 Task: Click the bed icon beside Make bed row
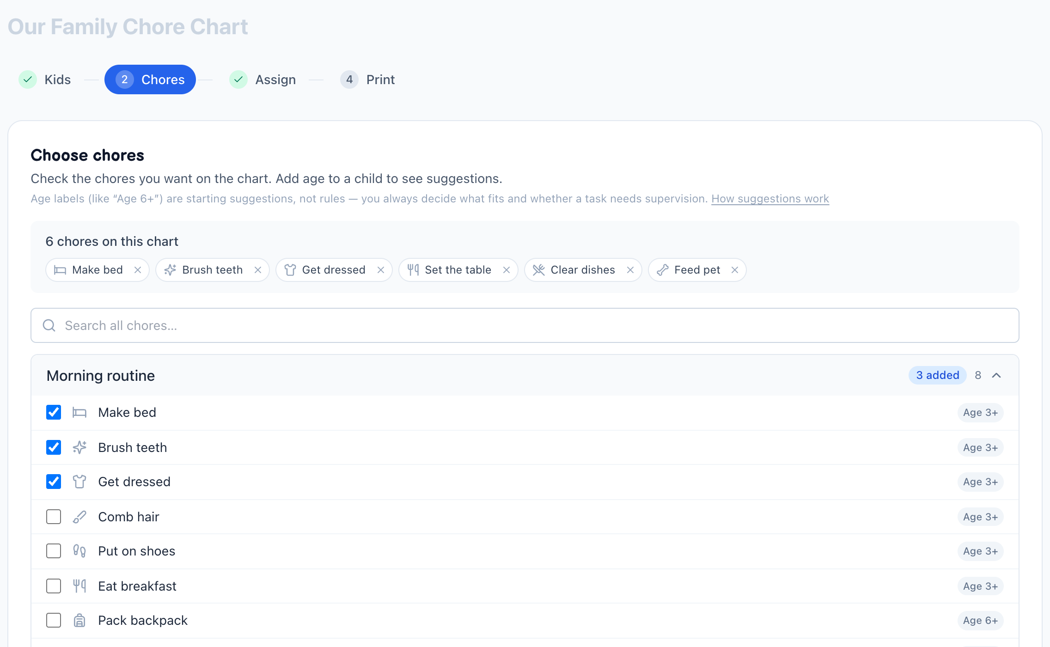click(x=79, y=412)
